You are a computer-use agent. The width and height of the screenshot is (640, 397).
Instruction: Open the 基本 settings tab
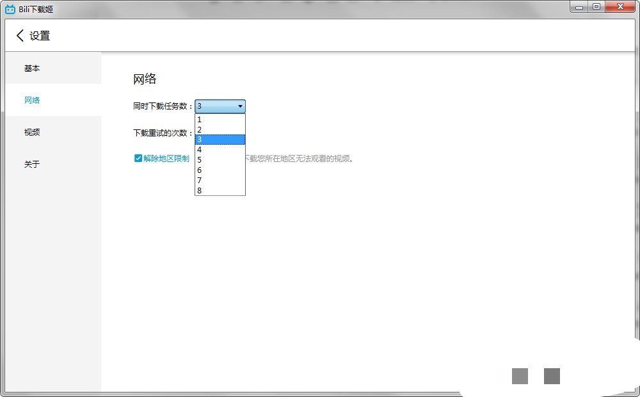point(53,69)
